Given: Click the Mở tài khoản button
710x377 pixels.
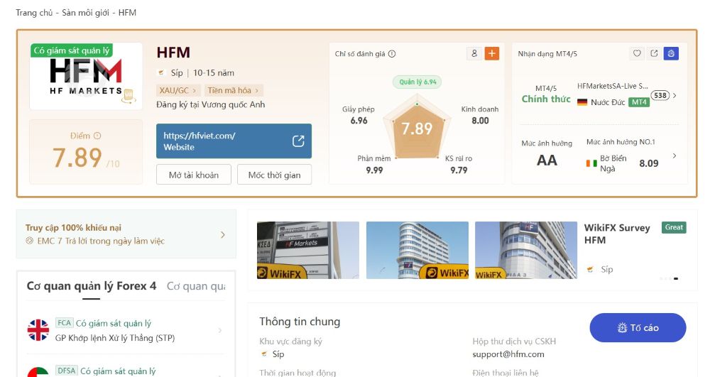Looking at the screenshot, I should 194,175.
